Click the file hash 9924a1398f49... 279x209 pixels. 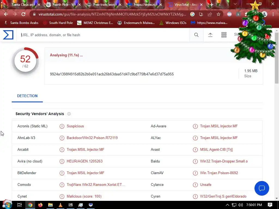[x=112, y=74]
